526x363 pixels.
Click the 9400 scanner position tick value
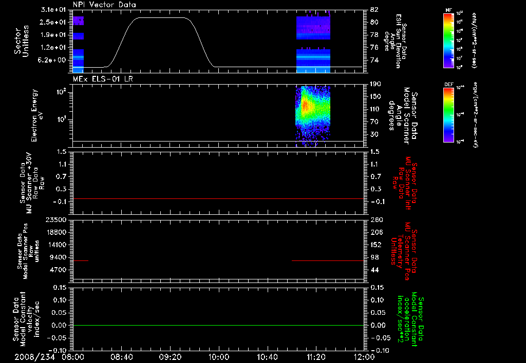(58, 257)
